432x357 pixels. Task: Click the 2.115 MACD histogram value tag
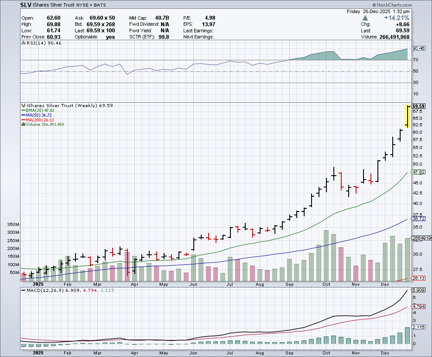[418, 327]
